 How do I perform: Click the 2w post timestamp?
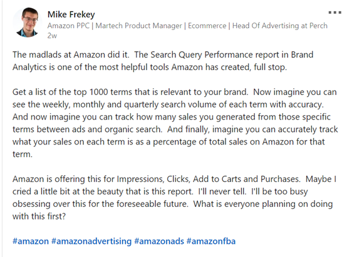(x=52, y=36)
